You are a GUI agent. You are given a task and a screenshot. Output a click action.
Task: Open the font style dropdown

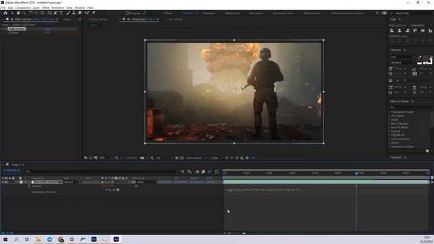click(x=402, y=62)
